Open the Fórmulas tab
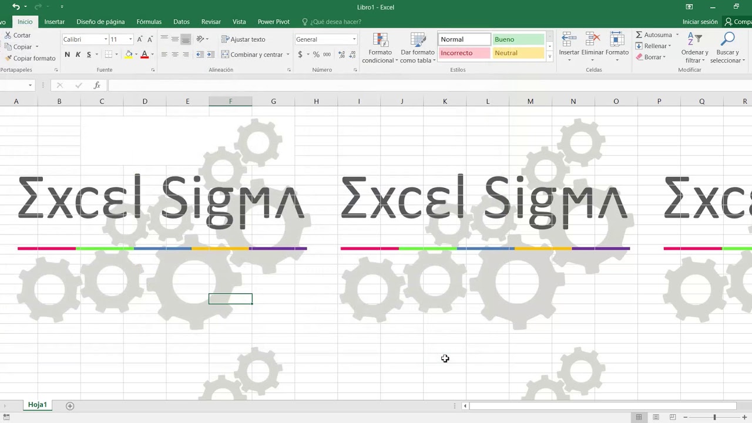Viewport: 752px width, 423px height. (149, 22)
